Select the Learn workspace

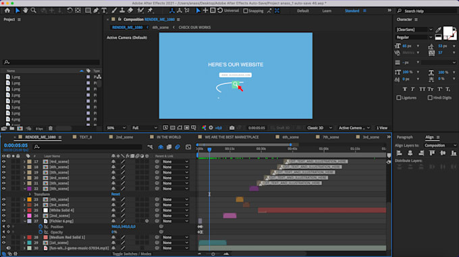pyautogui.click(x=327, y=11)
